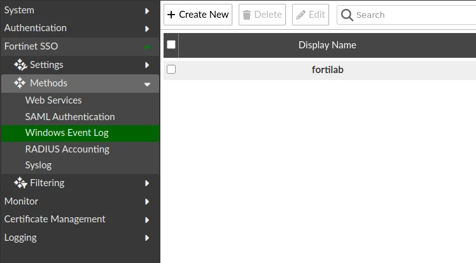Click the pencil icon on Edit

tap(300, 15)
